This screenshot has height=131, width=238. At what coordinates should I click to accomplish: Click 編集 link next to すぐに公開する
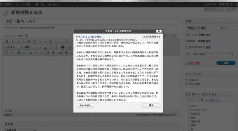tap(208, 47)
